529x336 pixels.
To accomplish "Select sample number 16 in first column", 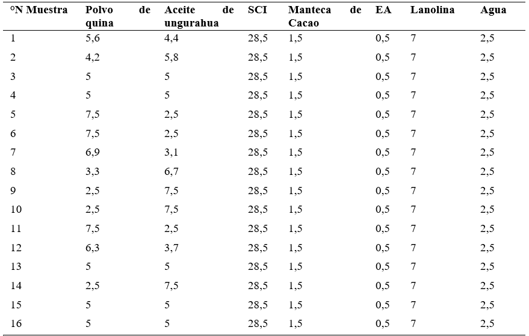I will 16,323.
